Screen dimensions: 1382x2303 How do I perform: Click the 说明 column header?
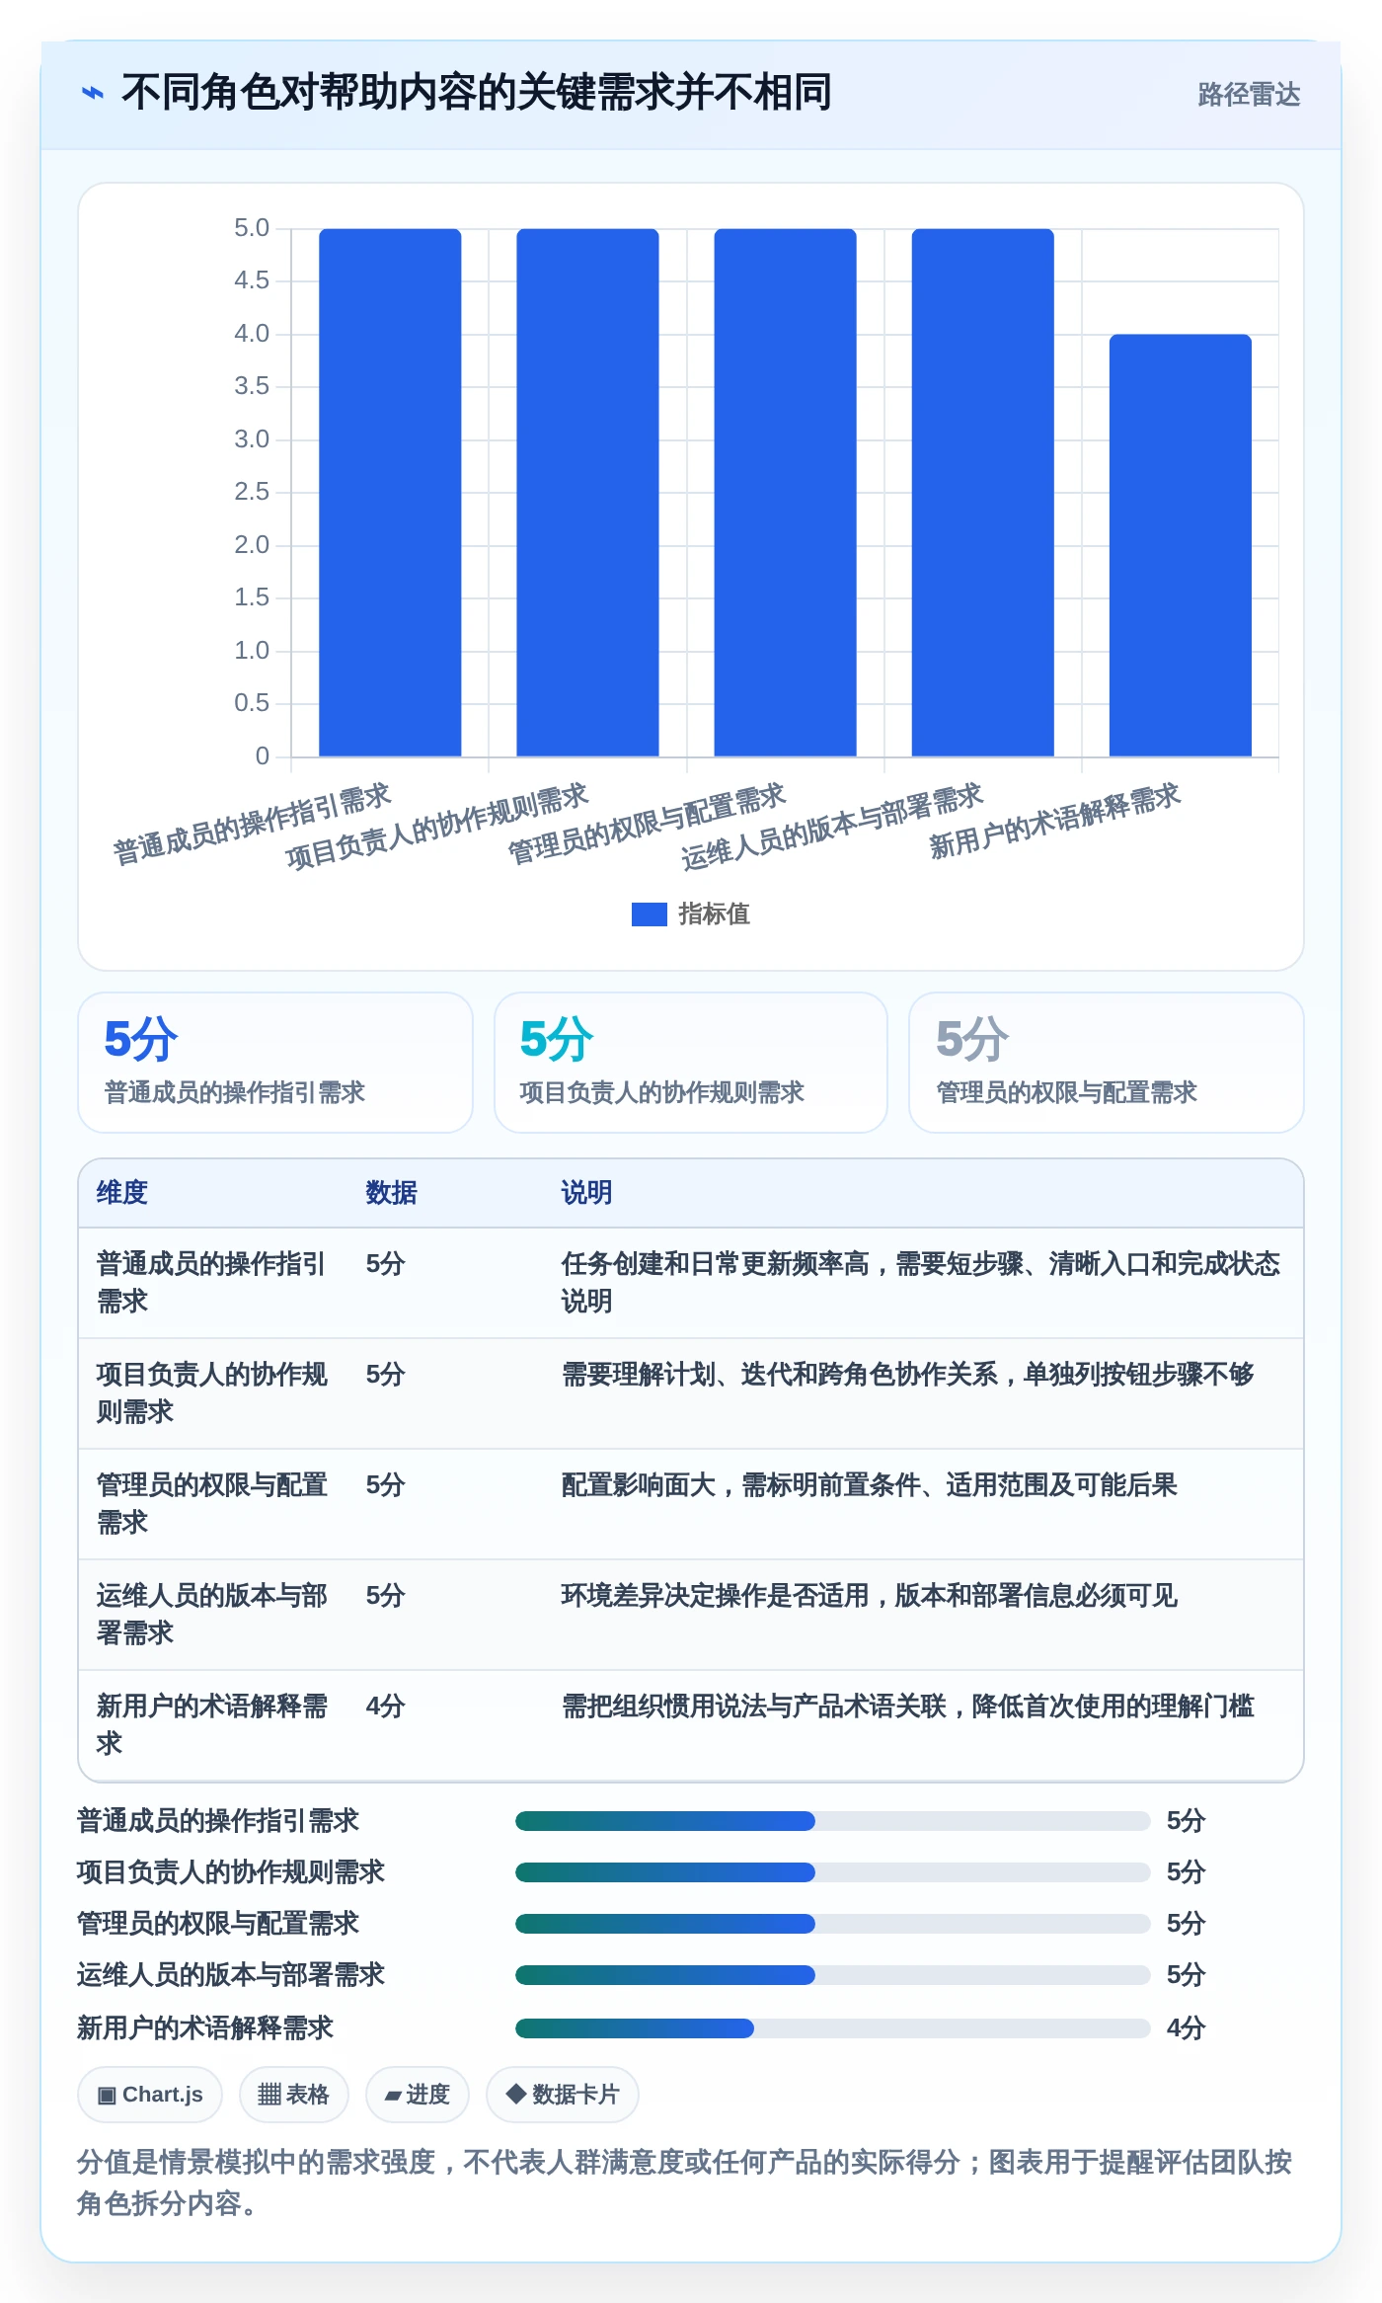click(x=586, y=1193)
